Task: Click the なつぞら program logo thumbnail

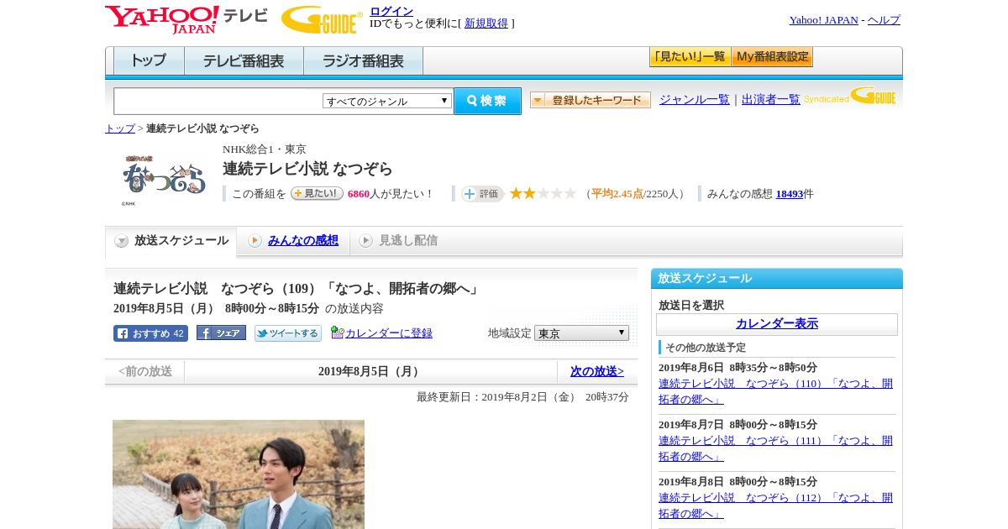Action: click(x=164, y=179)
